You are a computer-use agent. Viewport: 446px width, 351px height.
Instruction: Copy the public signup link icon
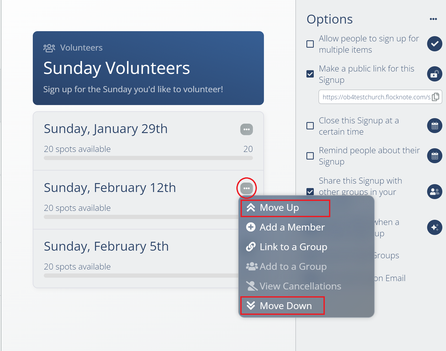point(436,97)
